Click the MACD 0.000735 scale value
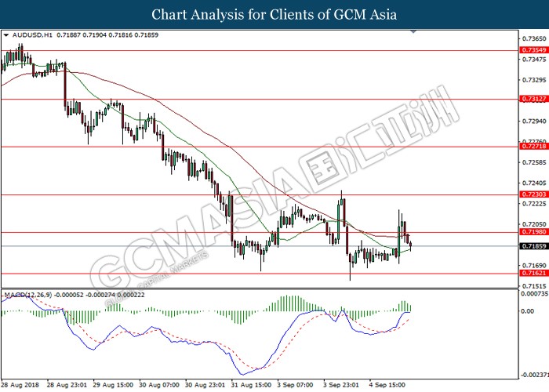This screenshot has height=392, width=549. click(535, 294)
